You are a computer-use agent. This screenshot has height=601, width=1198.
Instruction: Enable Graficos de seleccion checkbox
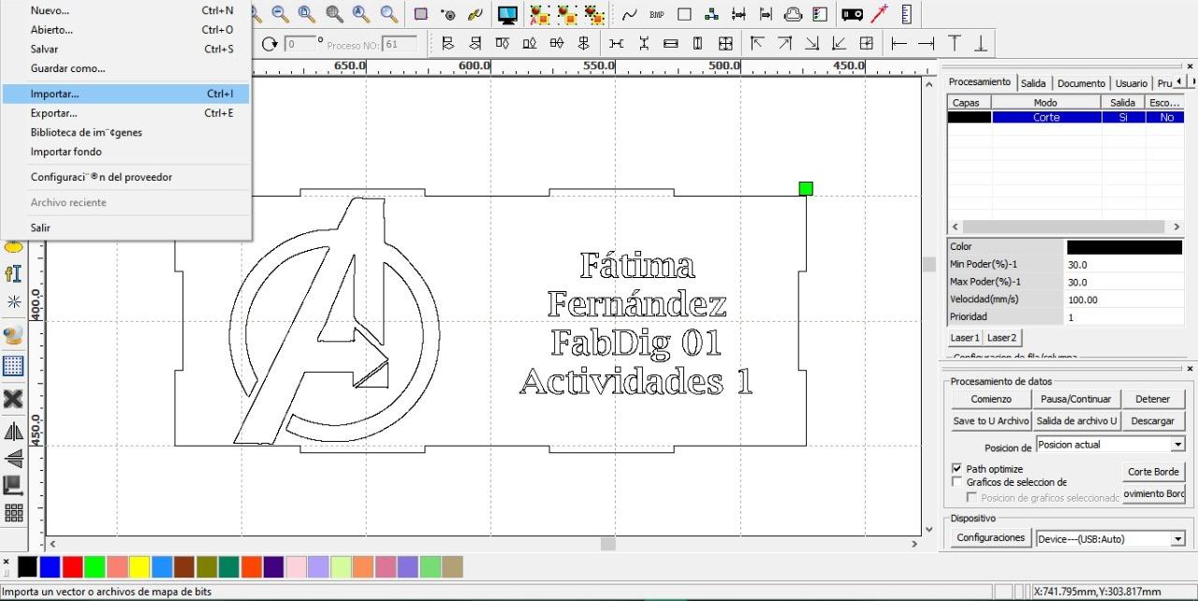point(957,481)
